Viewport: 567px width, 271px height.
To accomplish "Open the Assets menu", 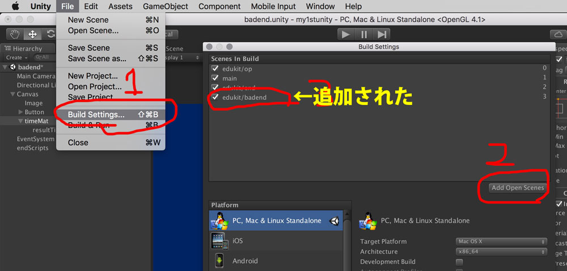I will click(x=120, y=6).
